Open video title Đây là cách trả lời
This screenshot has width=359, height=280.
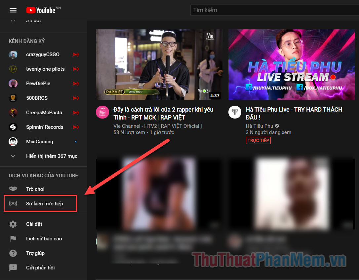(x=164, y=114)
